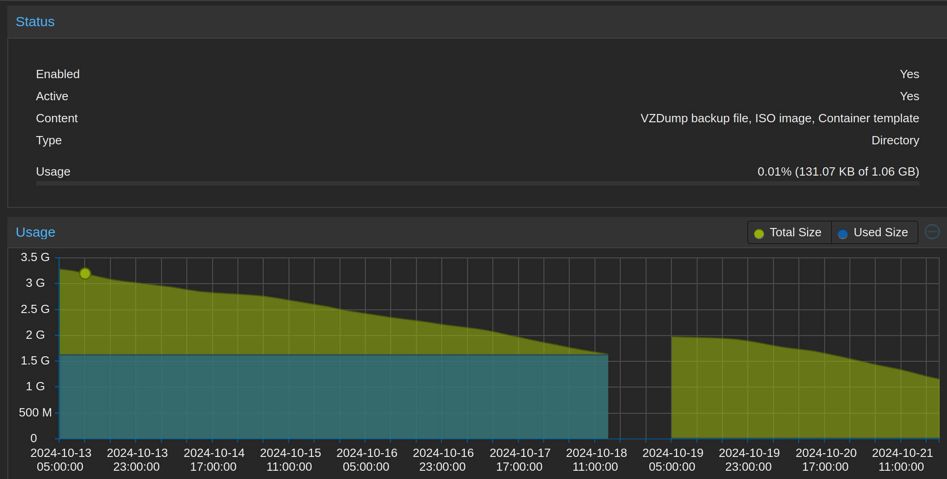
Task: Click the 2024-10-15 11:00:00 axis label
Action: (290, 460)
